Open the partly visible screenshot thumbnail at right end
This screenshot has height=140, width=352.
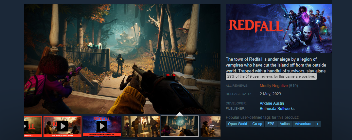(x=210, y=126)
